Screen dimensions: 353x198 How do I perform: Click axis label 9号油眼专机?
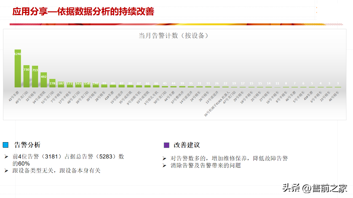(134, 97)
